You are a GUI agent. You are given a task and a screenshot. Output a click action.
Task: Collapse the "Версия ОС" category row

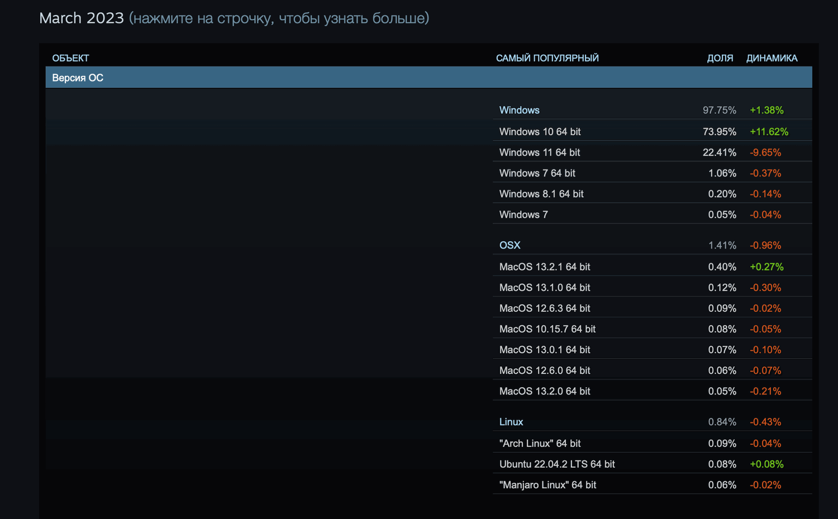[428, 78]
